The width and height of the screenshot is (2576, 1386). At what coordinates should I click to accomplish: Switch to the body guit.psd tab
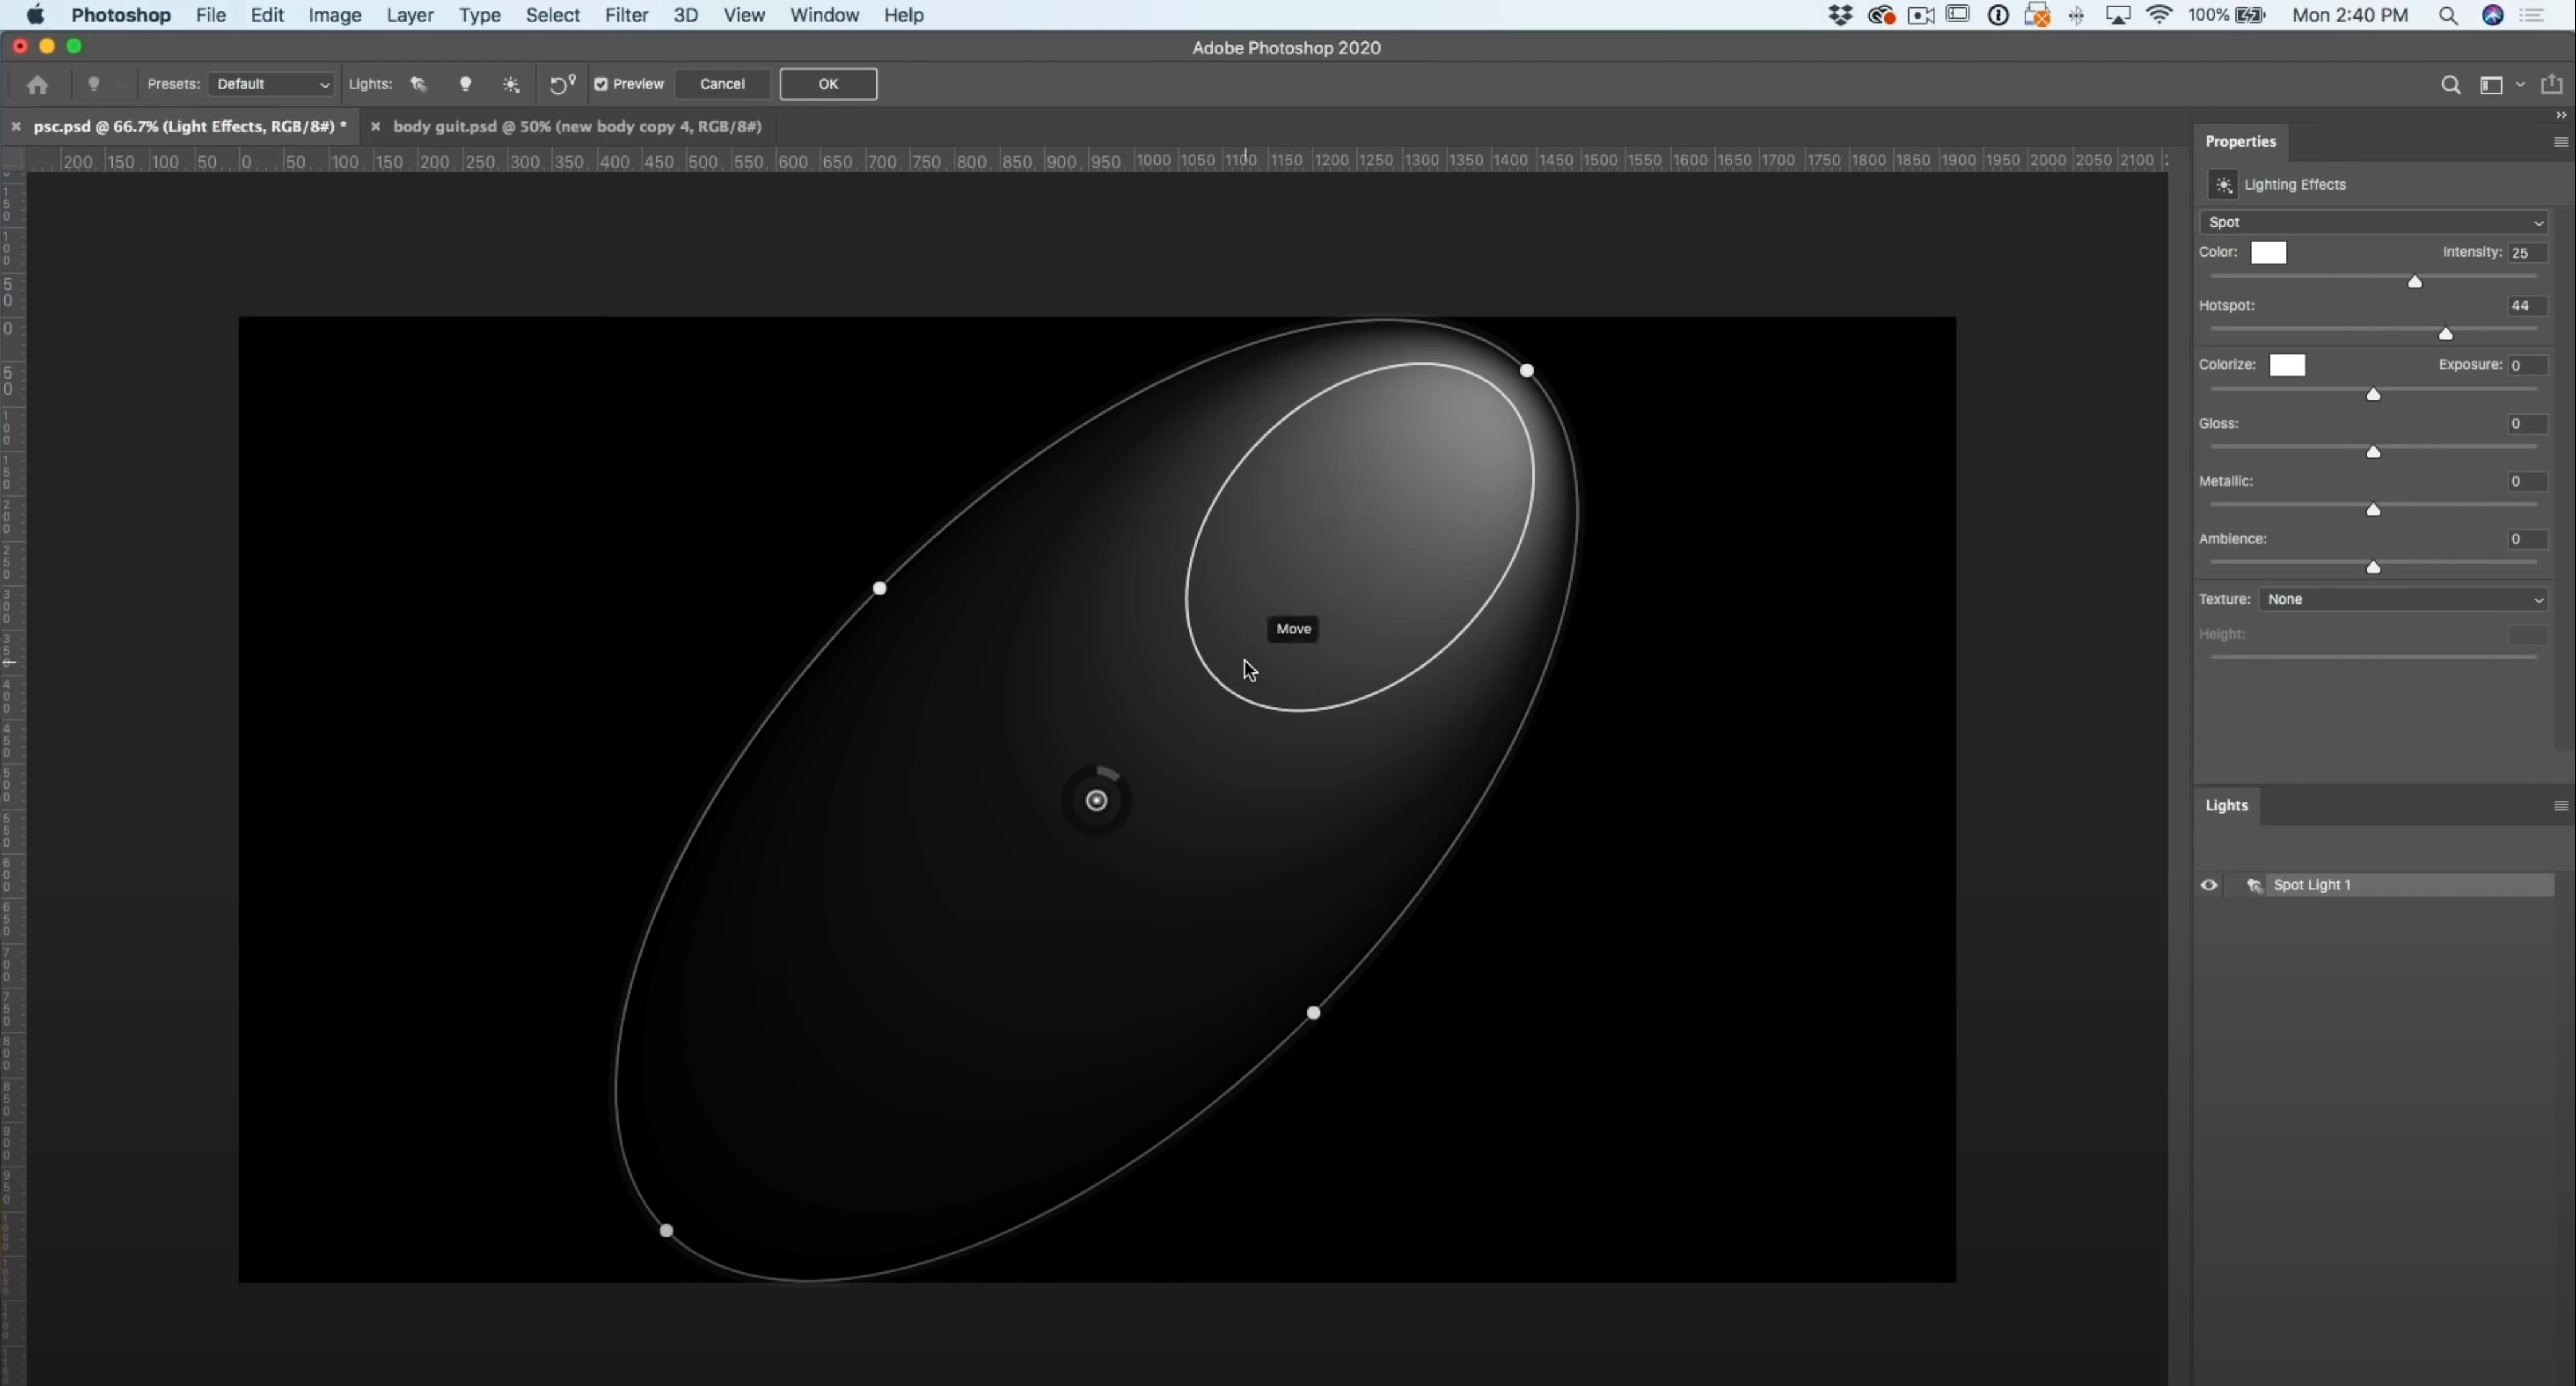tap(577, 126)
